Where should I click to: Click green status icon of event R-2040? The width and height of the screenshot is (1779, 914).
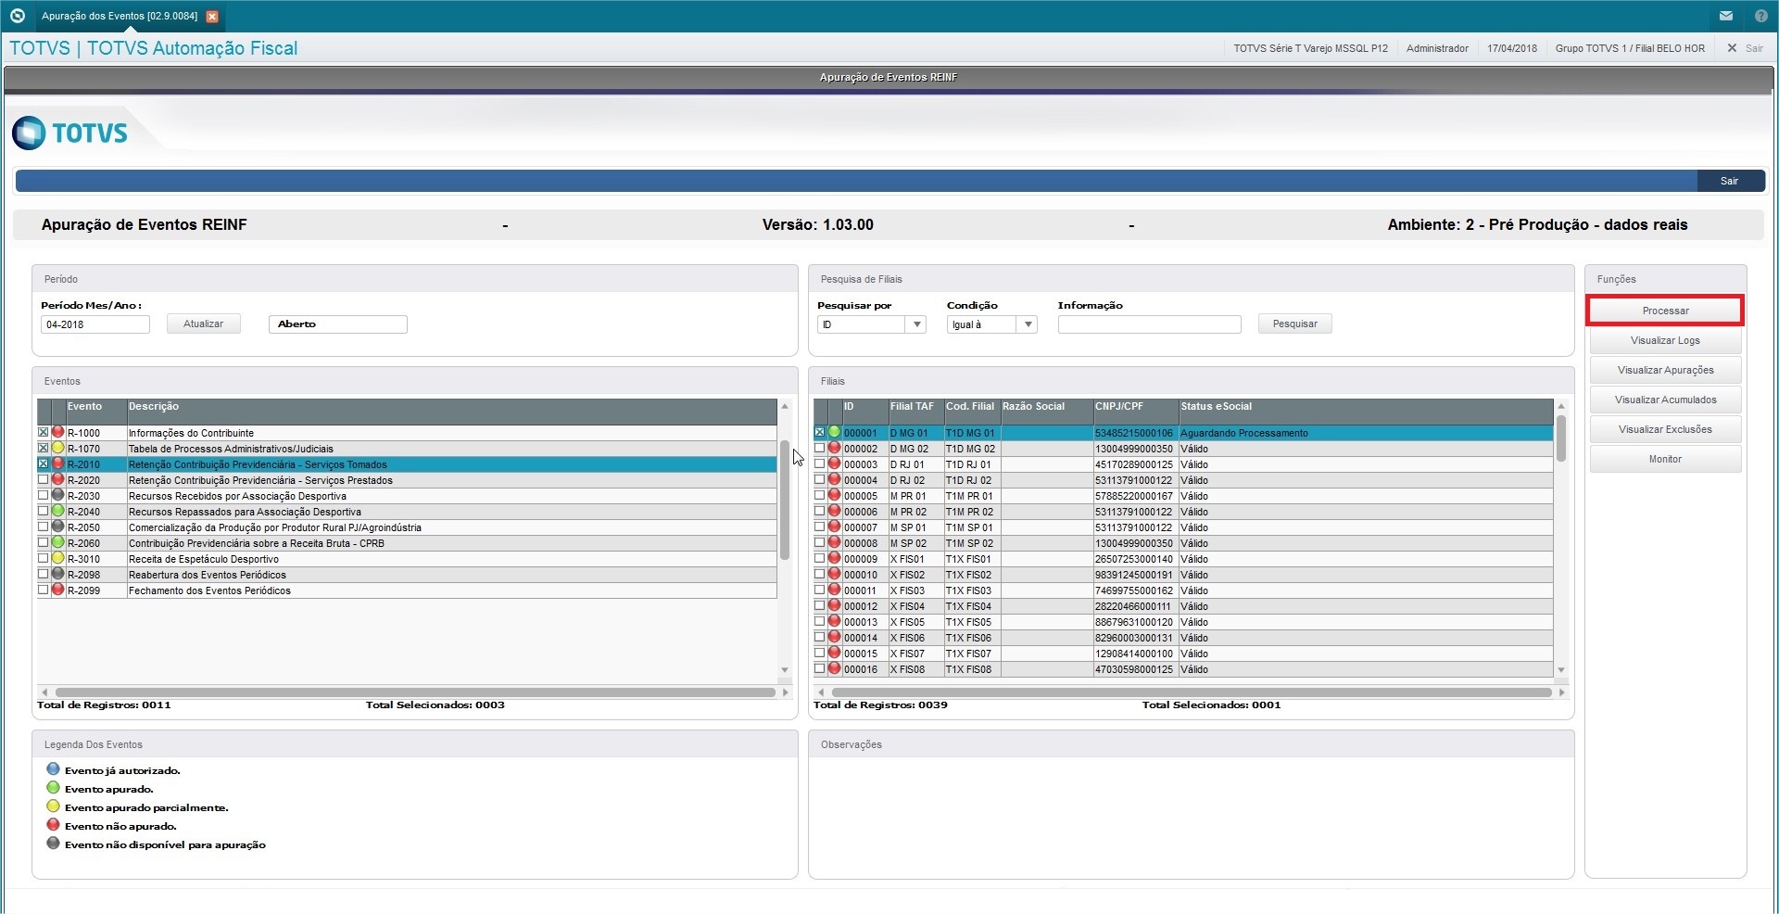[x=57, y=511]
